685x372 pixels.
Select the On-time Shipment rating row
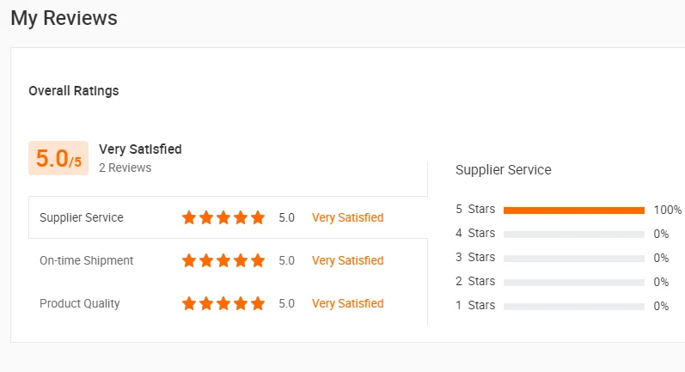coord(86,261)
